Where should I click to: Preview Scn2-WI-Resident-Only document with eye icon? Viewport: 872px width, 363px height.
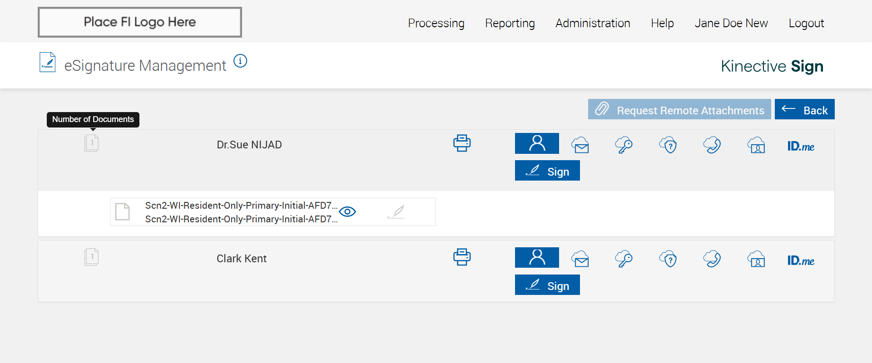(x=347, y=212)
